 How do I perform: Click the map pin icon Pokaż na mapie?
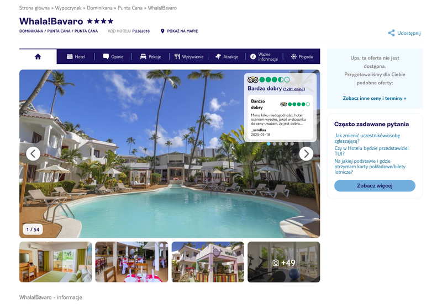162,31
